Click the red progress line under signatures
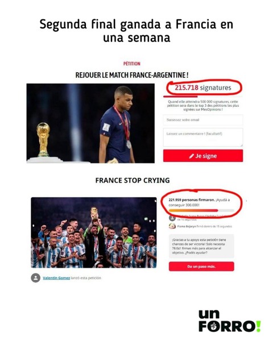This screenshot has width=273, height=341. (x=180, y=97)
